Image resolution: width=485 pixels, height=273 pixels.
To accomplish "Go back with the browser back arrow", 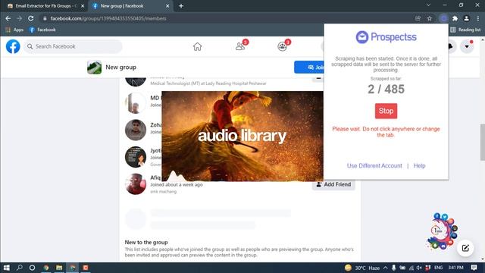I will click(x=8, y=18).
